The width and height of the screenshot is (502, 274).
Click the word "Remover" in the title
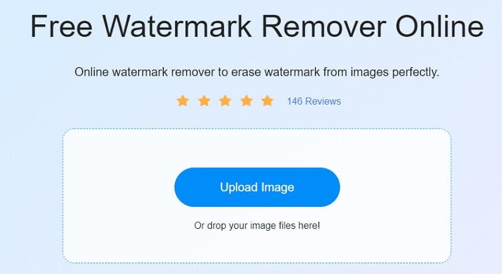pos(324,26)
